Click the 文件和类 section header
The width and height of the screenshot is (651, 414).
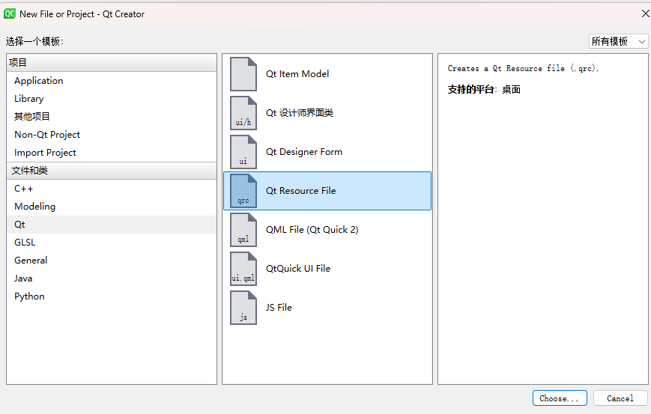(112, 171)
